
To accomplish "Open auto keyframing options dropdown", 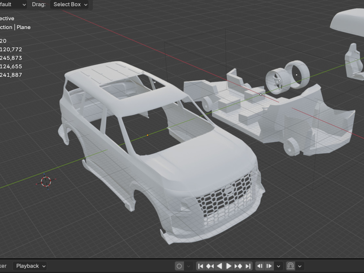I will [x=189, y=266].
